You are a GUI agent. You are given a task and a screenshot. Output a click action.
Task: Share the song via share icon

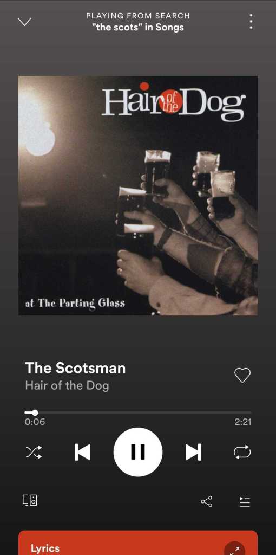[206, 501]
